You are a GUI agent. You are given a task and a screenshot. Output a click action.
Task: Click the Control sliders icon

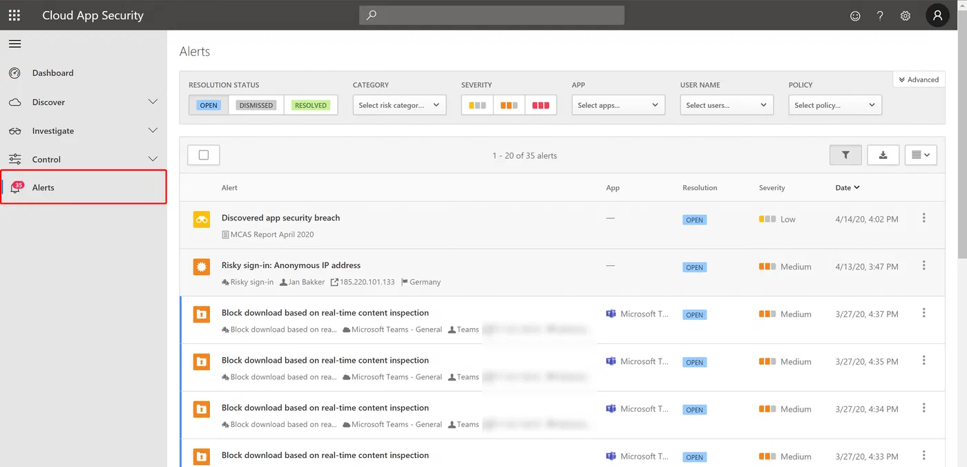15,159
